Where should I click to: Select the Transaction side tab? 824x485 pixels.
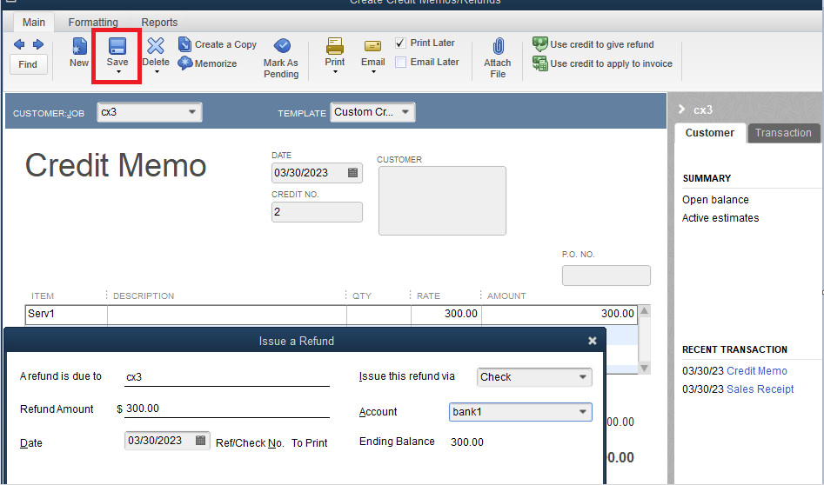tap(783, 133)
